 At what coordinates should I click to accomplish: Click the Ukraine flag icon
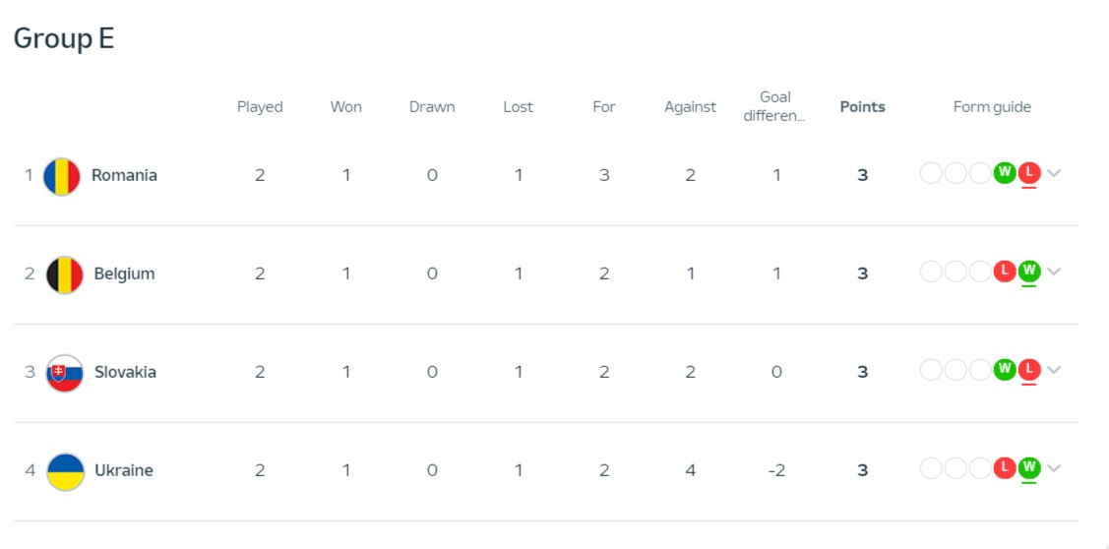(65, 471)
